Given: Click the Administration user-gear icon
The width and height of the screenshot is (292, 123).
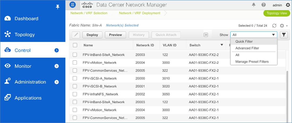Looking at the screenshot, I should [8, 82].
